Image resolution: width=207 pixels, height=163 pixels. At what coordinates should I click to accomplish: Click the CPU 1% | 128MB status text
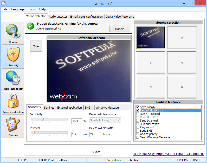click(188, 160)
